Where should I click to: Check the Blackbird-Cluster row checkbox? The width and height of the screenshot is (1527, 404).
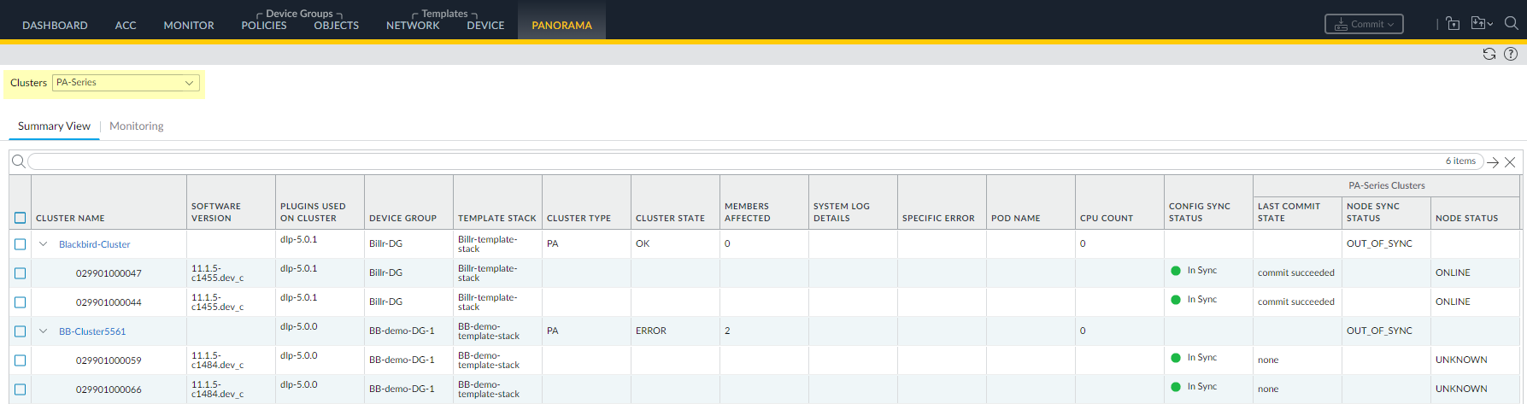(21, 244)
